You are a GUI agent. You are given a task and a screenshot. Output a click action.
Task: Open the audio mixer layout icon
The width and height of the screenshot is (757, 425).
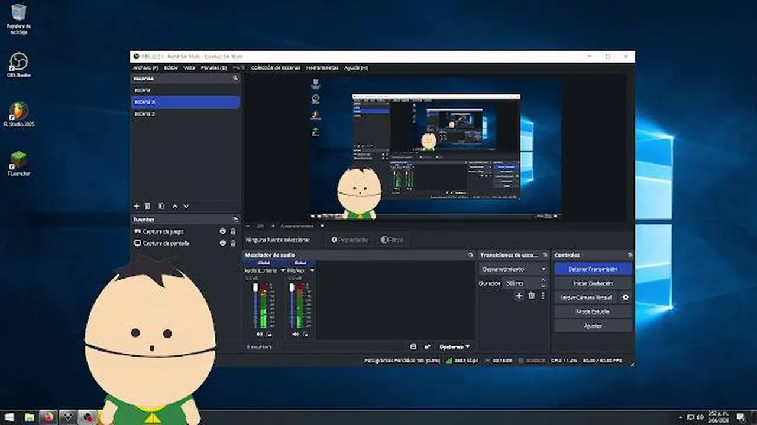413,347
